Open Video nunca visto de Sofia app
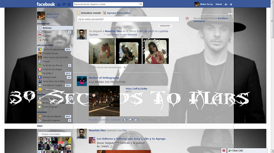This screenshot has width=274, height=153. coord(55,57)
